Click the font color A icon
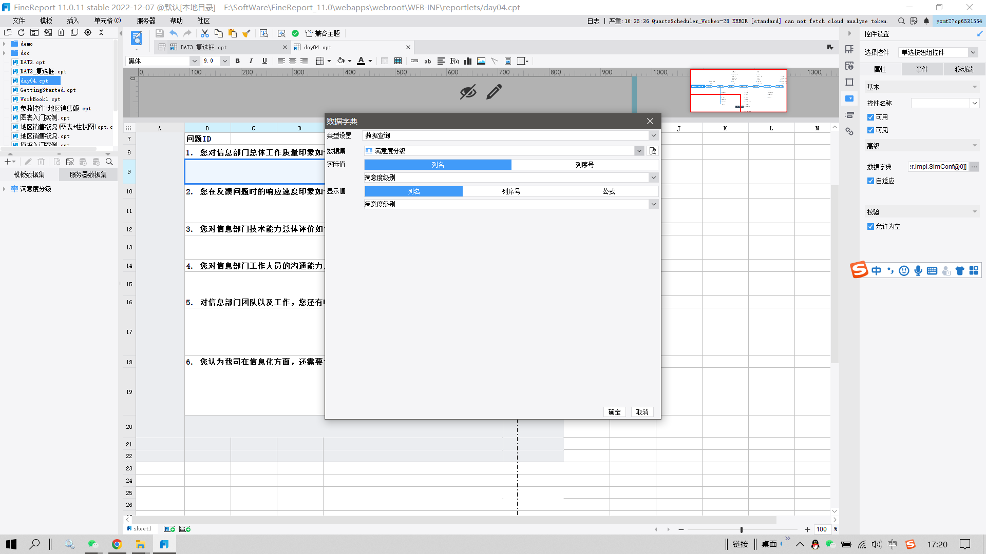986x554 pixels. tap(361, 61)
